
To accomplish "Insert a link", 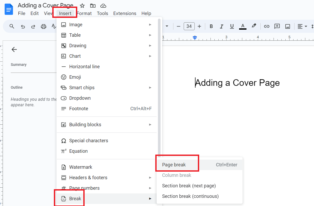I will [266, 26].
